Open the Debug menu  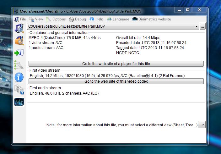pyautogui.click(x=78, y=19)
